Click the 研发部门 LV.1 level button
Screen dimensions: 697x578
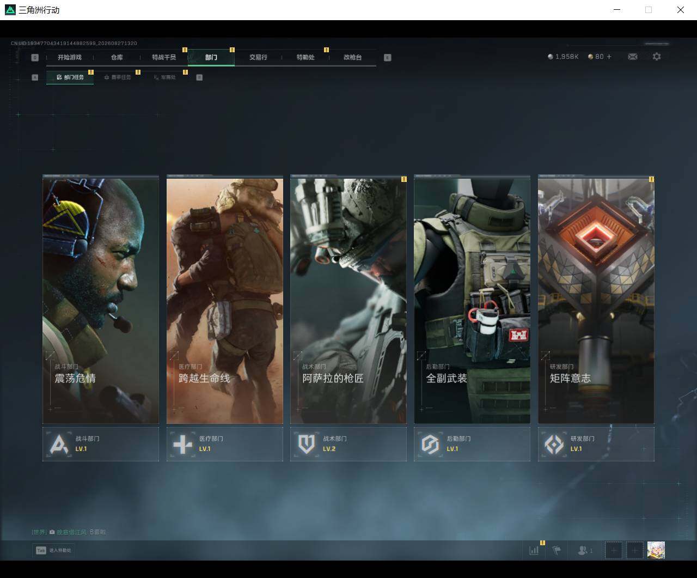(596, 444)
